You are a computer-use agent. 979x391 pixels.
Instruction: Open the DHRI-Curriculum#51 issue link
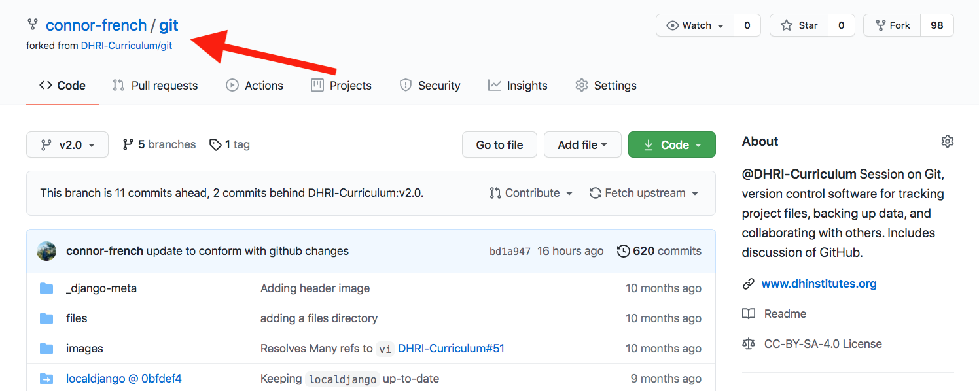(451, 348)
